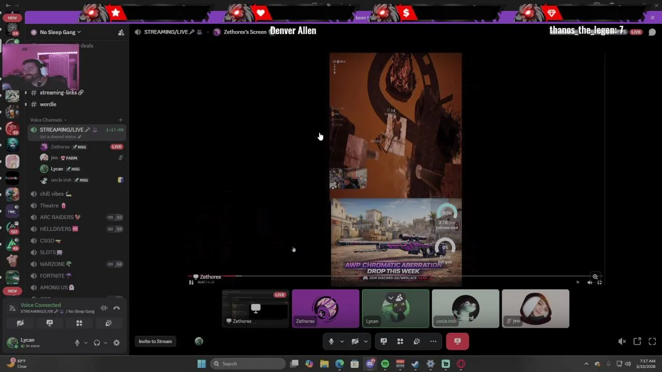Deafen using the headphones icon in user panel

pyautogui.click(x=97, y=343)
